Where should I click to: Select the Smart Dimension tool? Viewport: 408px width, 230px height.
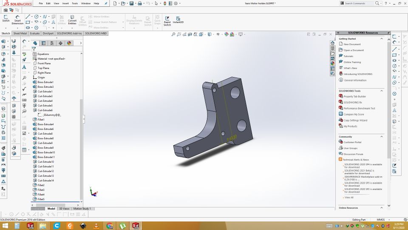pyautogui.click(x=17, y=20)
